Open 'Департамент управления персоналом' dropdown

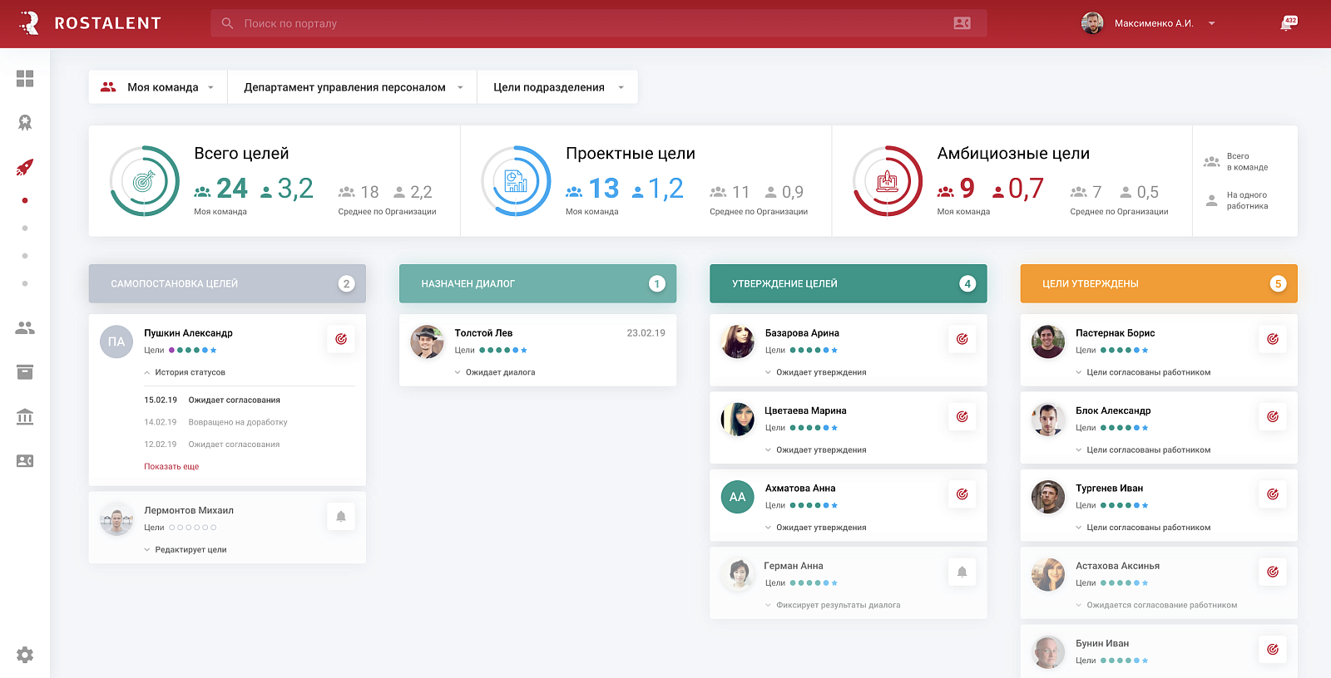[353, 87]
